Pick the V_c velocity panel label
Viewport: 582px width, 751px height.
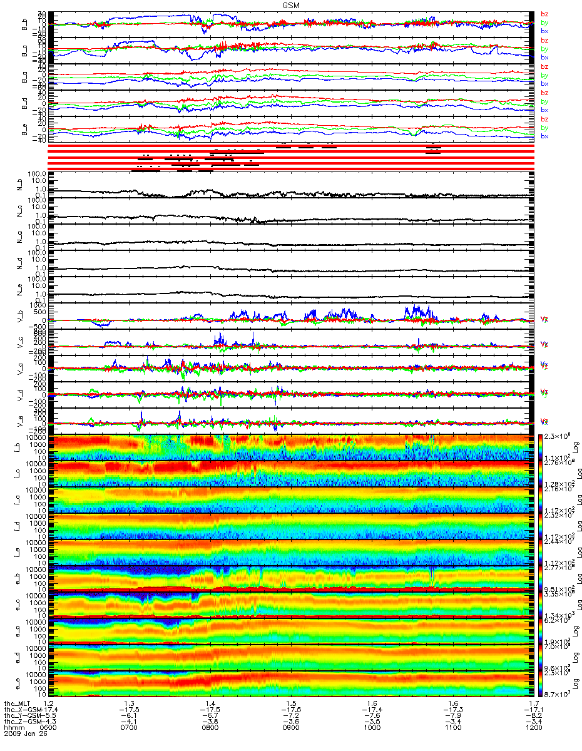pos(20,343)
